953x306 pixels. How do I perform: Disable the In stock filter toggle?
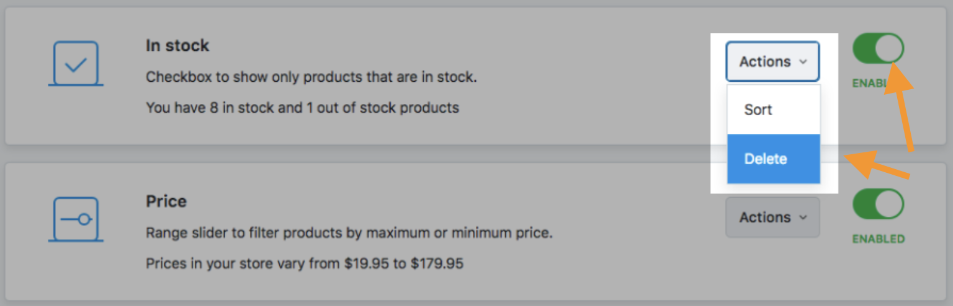tap(878, 48)
